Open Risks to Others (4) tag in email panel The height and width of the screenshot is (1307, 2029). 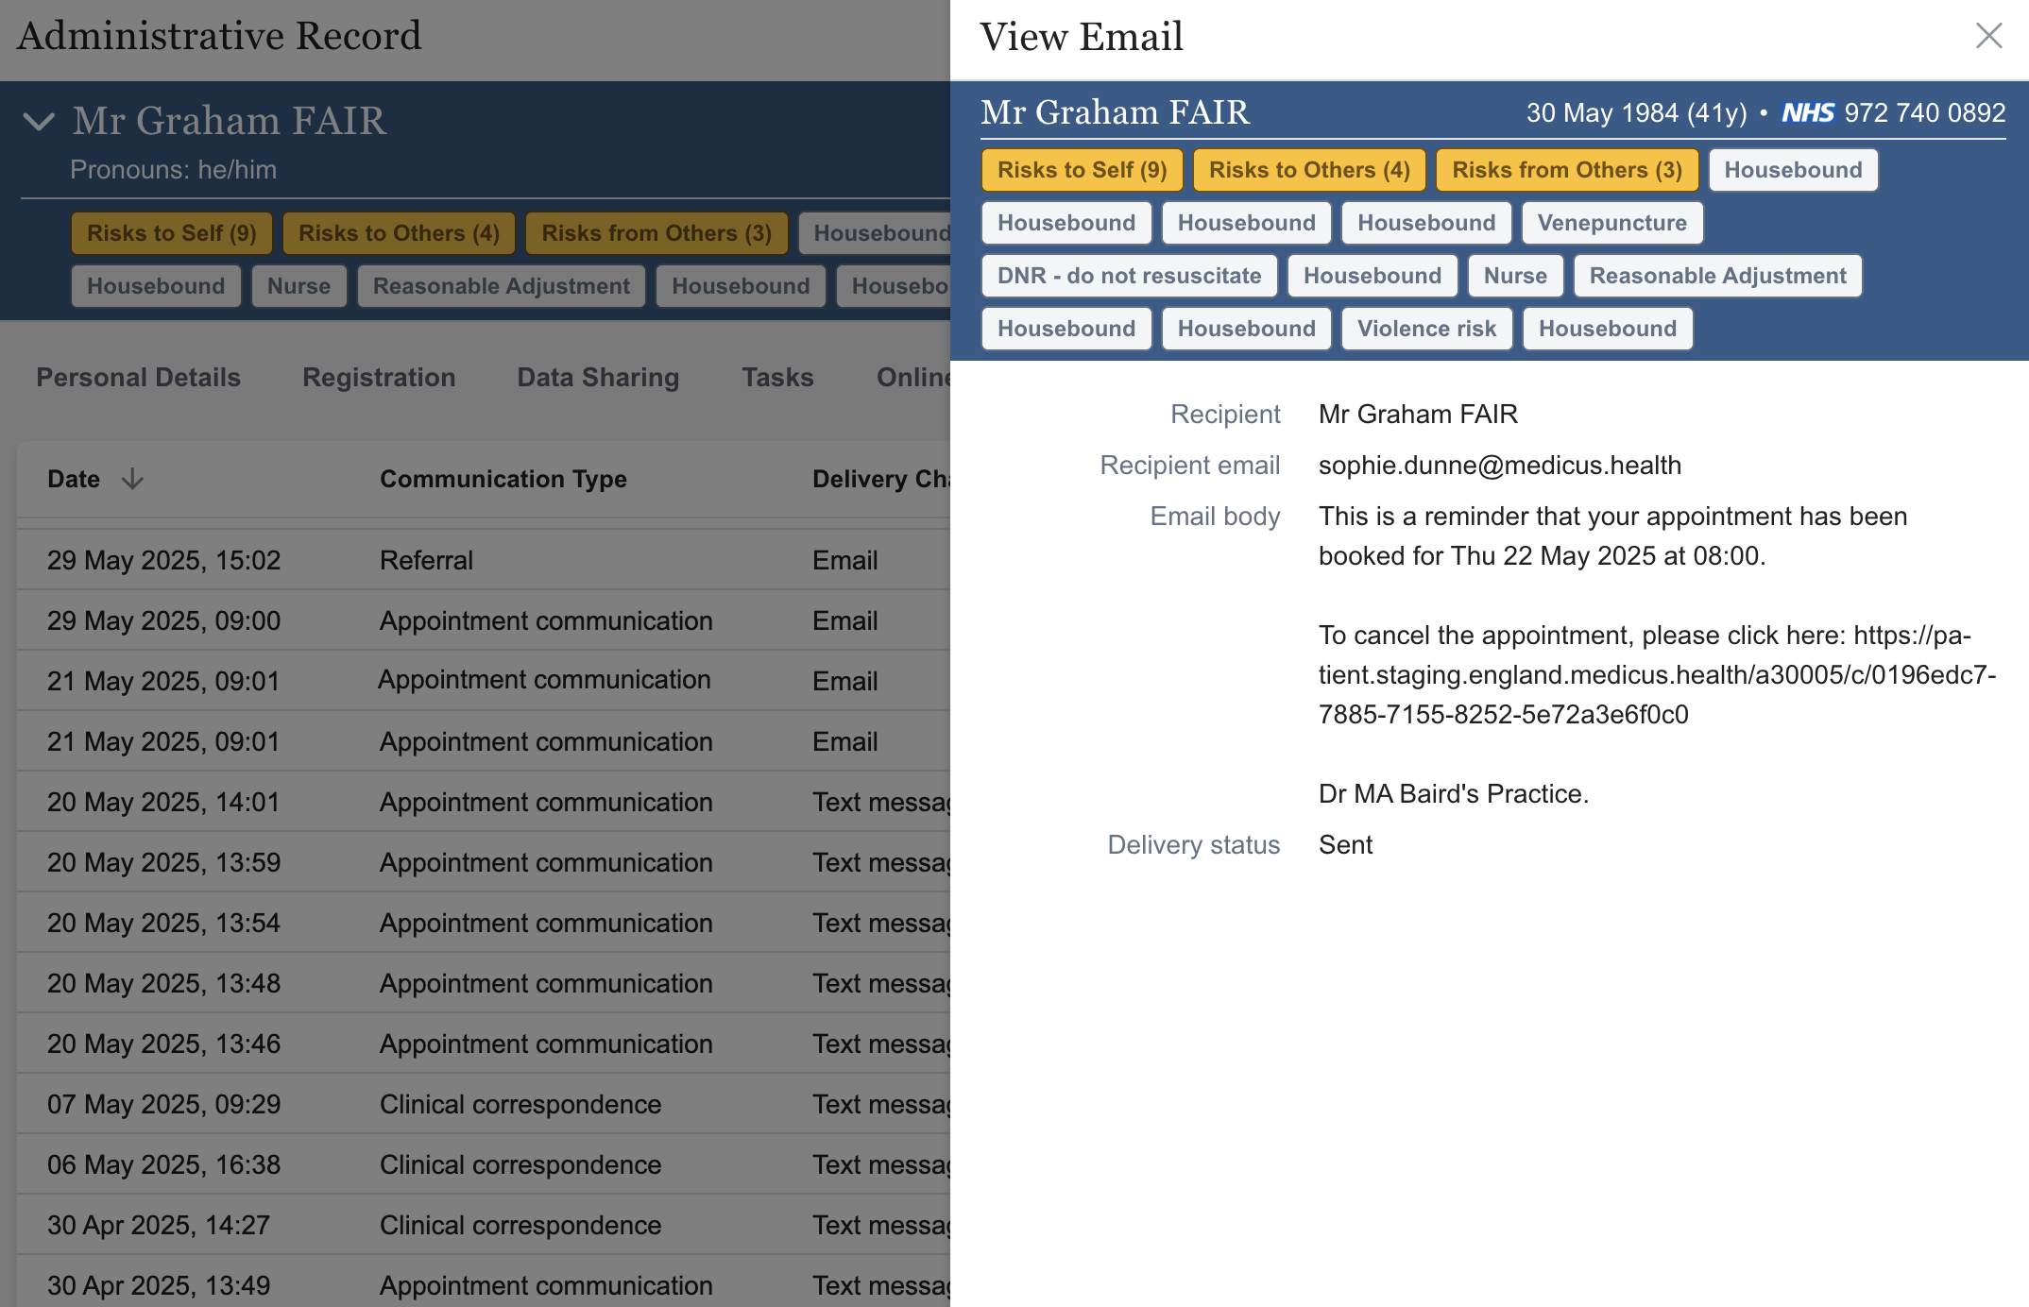tap(1308, 170)
